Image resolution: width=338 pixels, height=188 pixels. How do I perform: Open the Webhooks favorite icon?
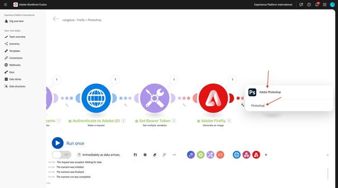247,155
